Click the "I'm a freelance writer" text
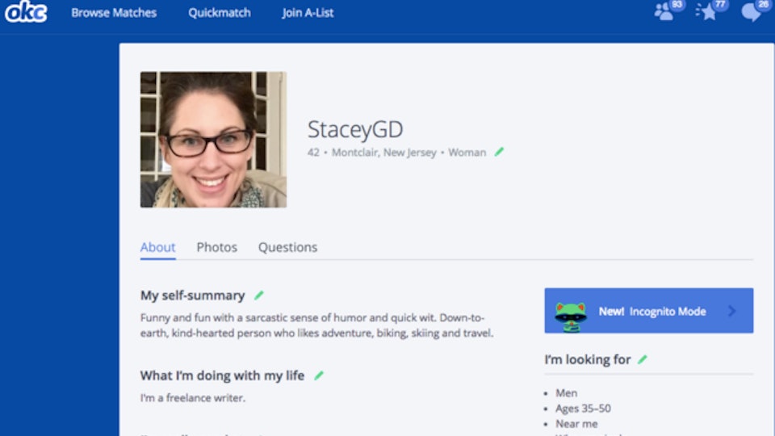Screen dimensions: 775x436 193,398
